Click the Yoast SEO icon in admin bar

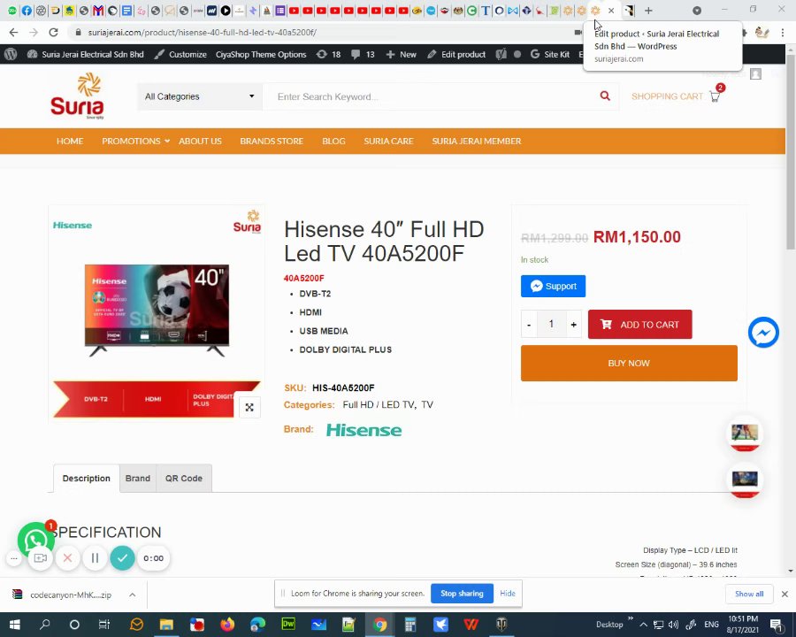pyautogui.click(x=501, y=54)
